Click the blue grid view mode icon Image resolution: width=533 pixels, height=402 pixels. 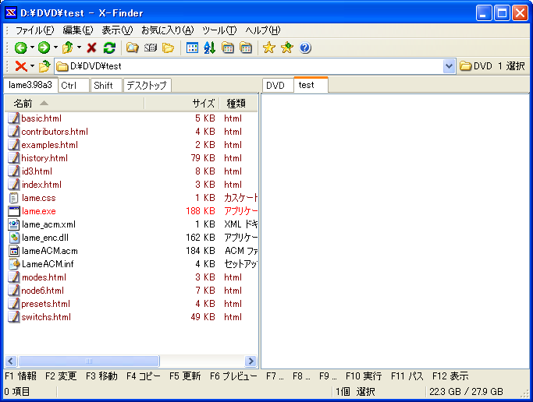[192, 48]
